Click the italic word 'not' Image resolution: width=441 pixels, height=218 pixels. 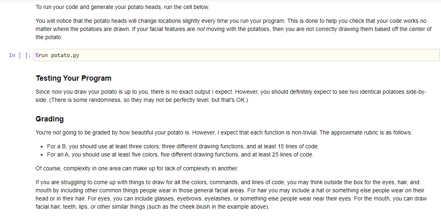200,29
